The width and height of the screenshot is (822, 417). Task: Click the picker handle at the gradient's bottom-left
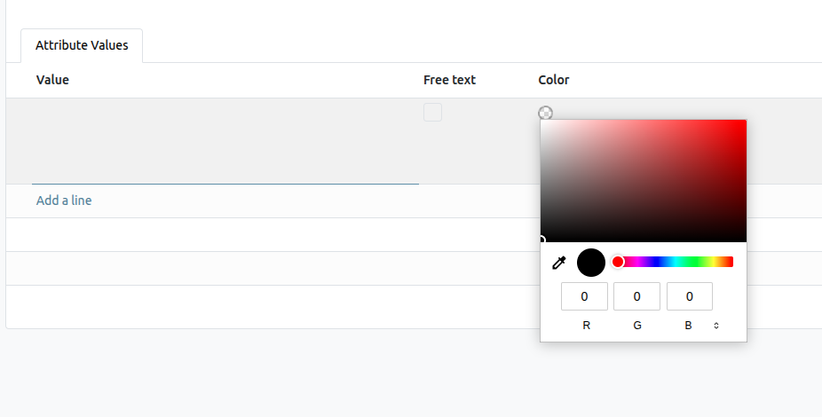[541, 240]
